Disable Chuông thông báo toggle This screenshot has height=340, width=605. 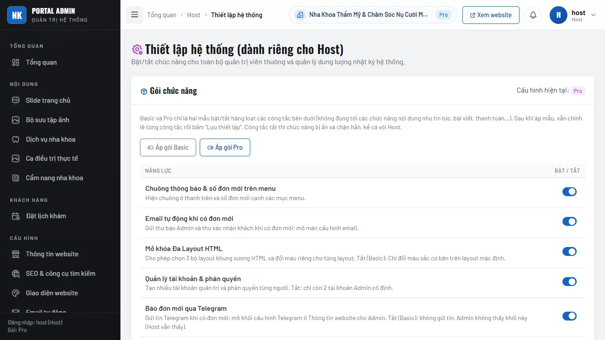click(570, 192)
